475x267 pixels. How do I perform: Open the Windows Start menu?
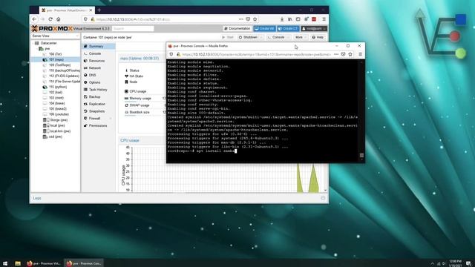click(x=5, y=263)
